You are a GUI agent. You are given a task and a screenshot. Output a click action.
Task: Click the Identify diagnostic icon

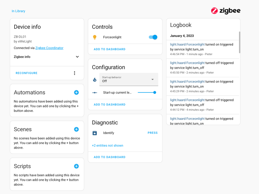pyautogui.click(x=95, y=133)
